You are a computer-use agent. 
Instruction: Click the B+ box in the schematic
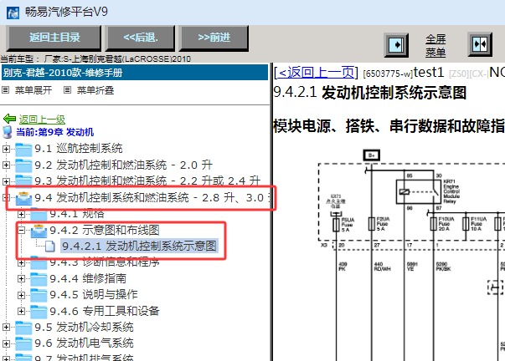click(x=372, y=155)
